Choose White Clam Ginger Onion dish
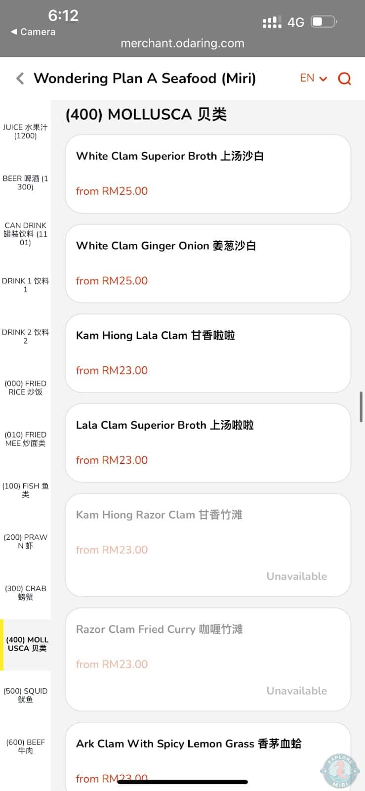 pyautogui.click(x=208, y=263)
